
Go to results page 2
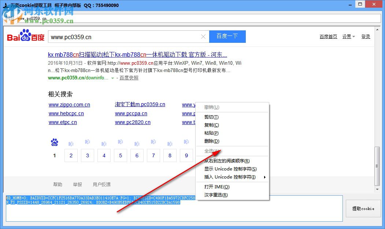(71, 155)
